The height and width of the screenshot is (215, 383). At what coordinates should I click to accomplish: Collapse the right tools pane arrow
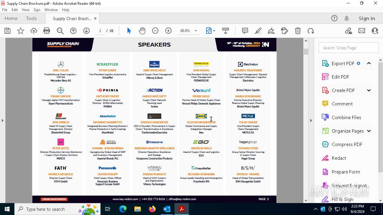pos(311,120)
